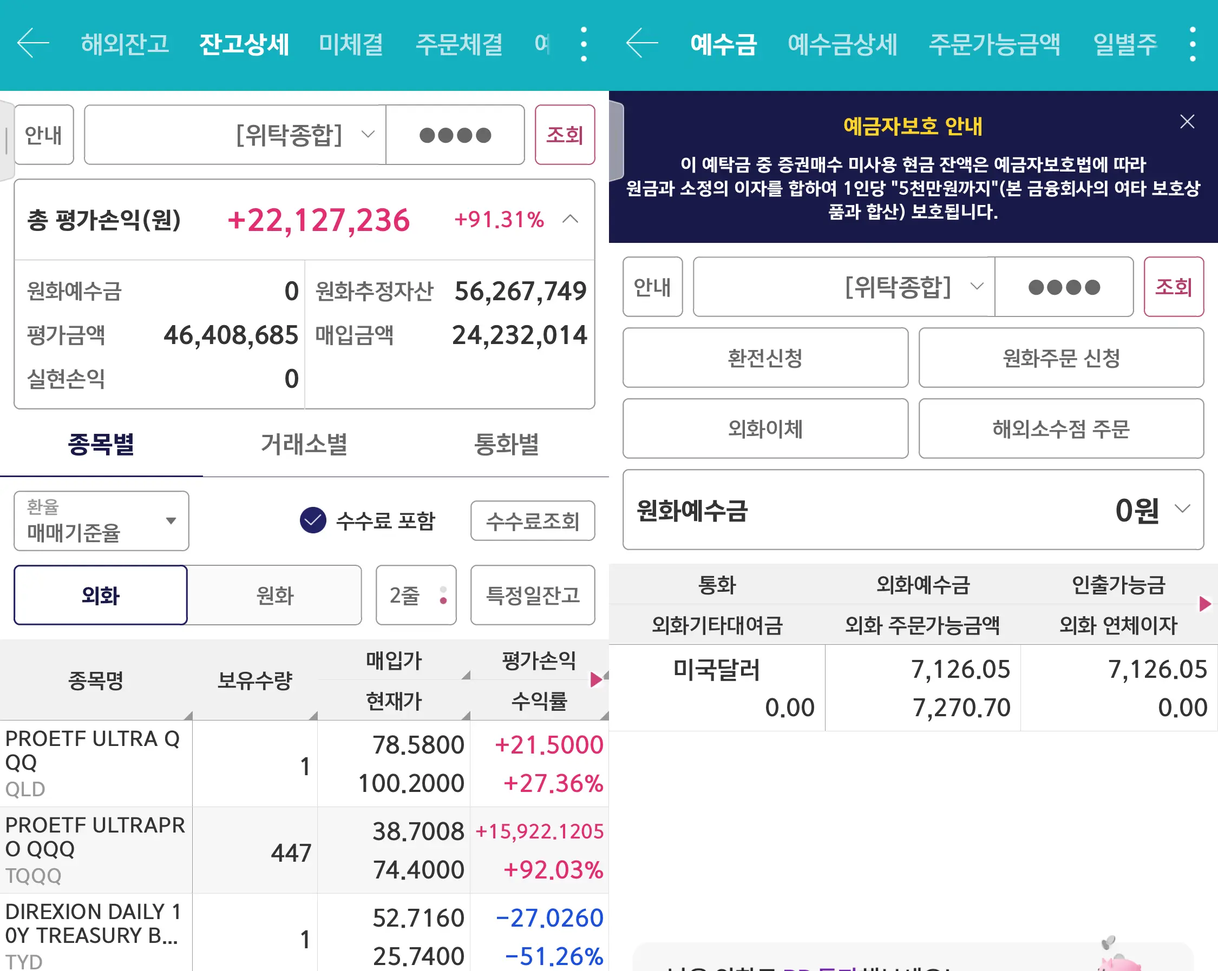Click the 해외소수점 주문 button
This screenshot has height=971, width=1218.
click(1062, 428)
